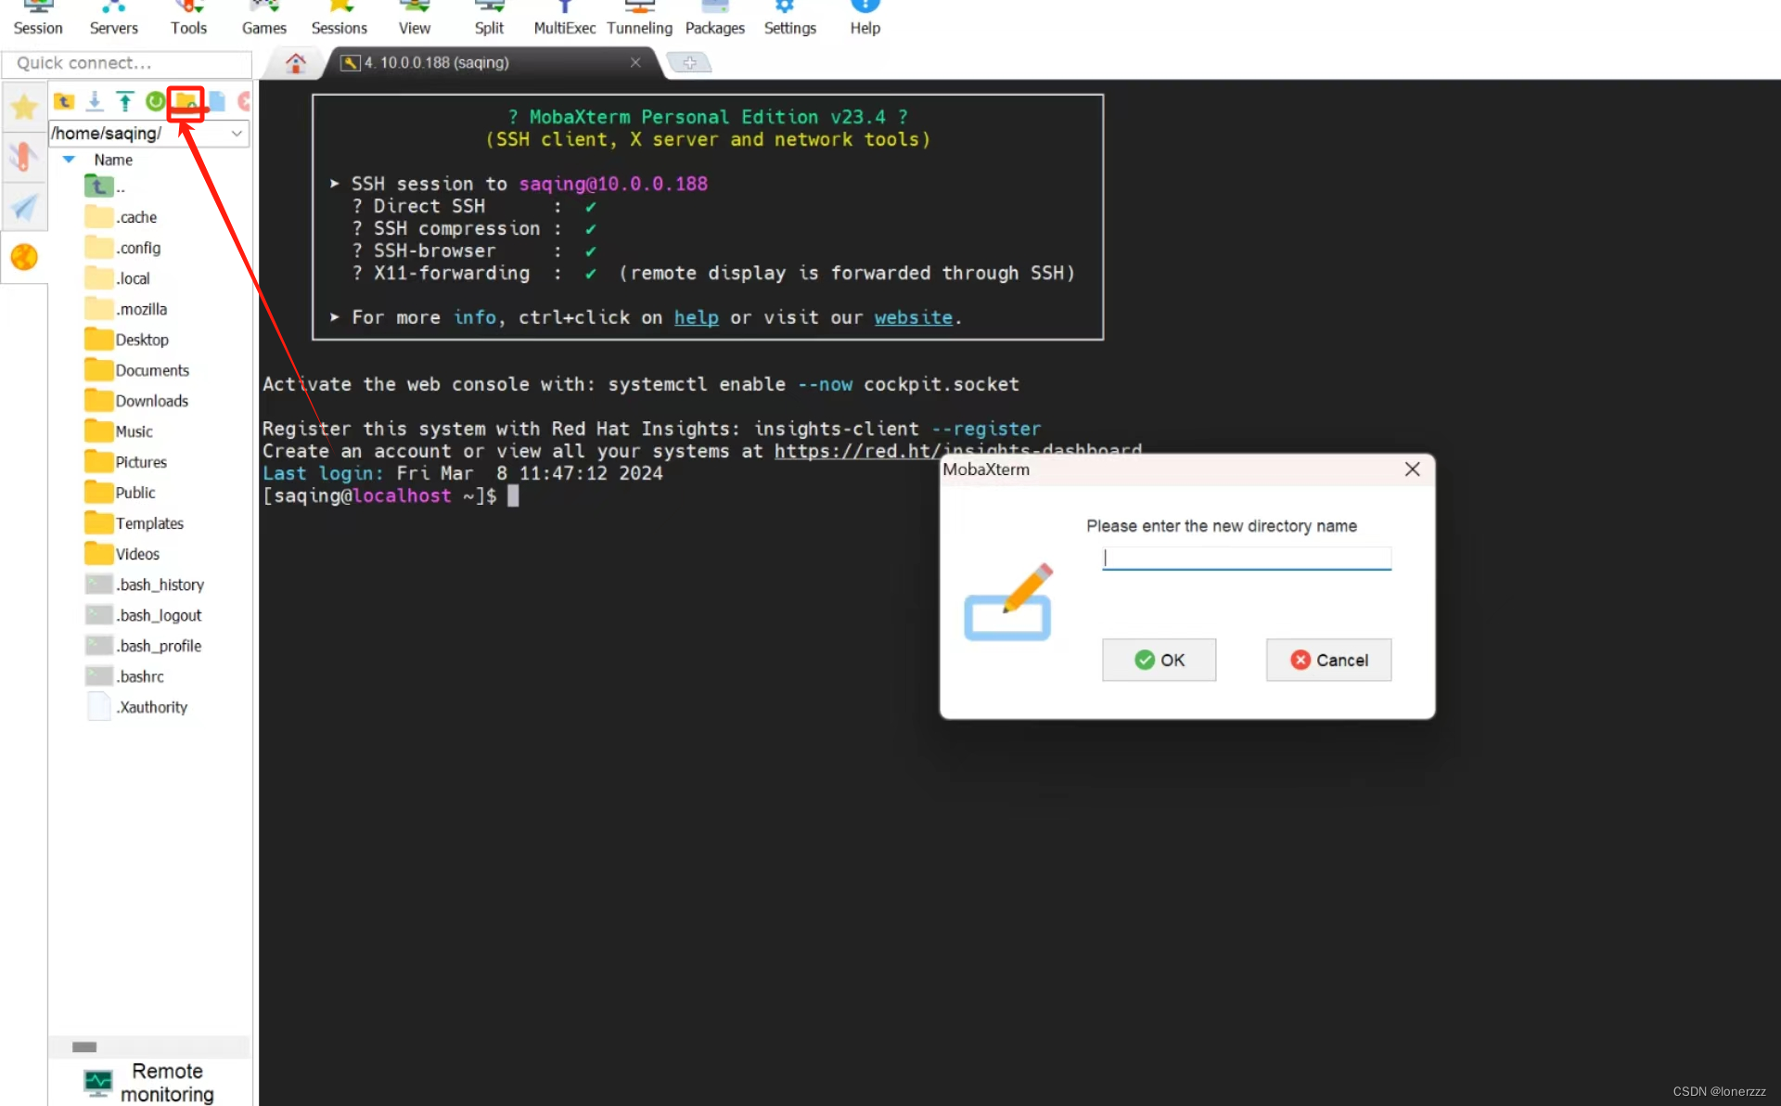Open the Packages manager
The image size is (1781, 1106).
(x=714, y=17)
